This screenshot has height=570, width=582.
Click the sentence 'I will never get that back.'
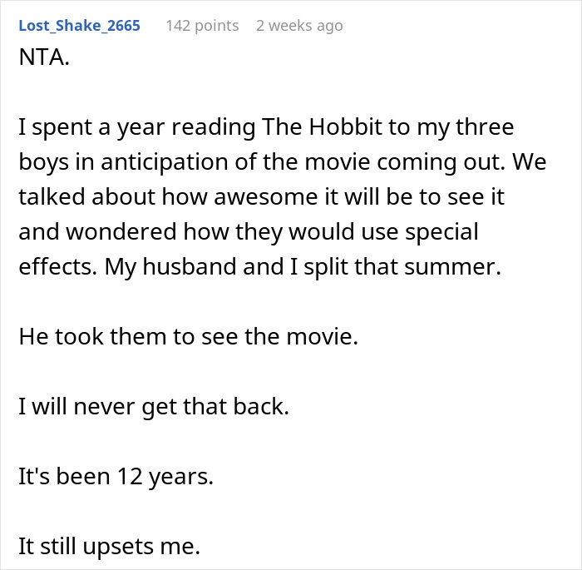(x=154, y=409)
